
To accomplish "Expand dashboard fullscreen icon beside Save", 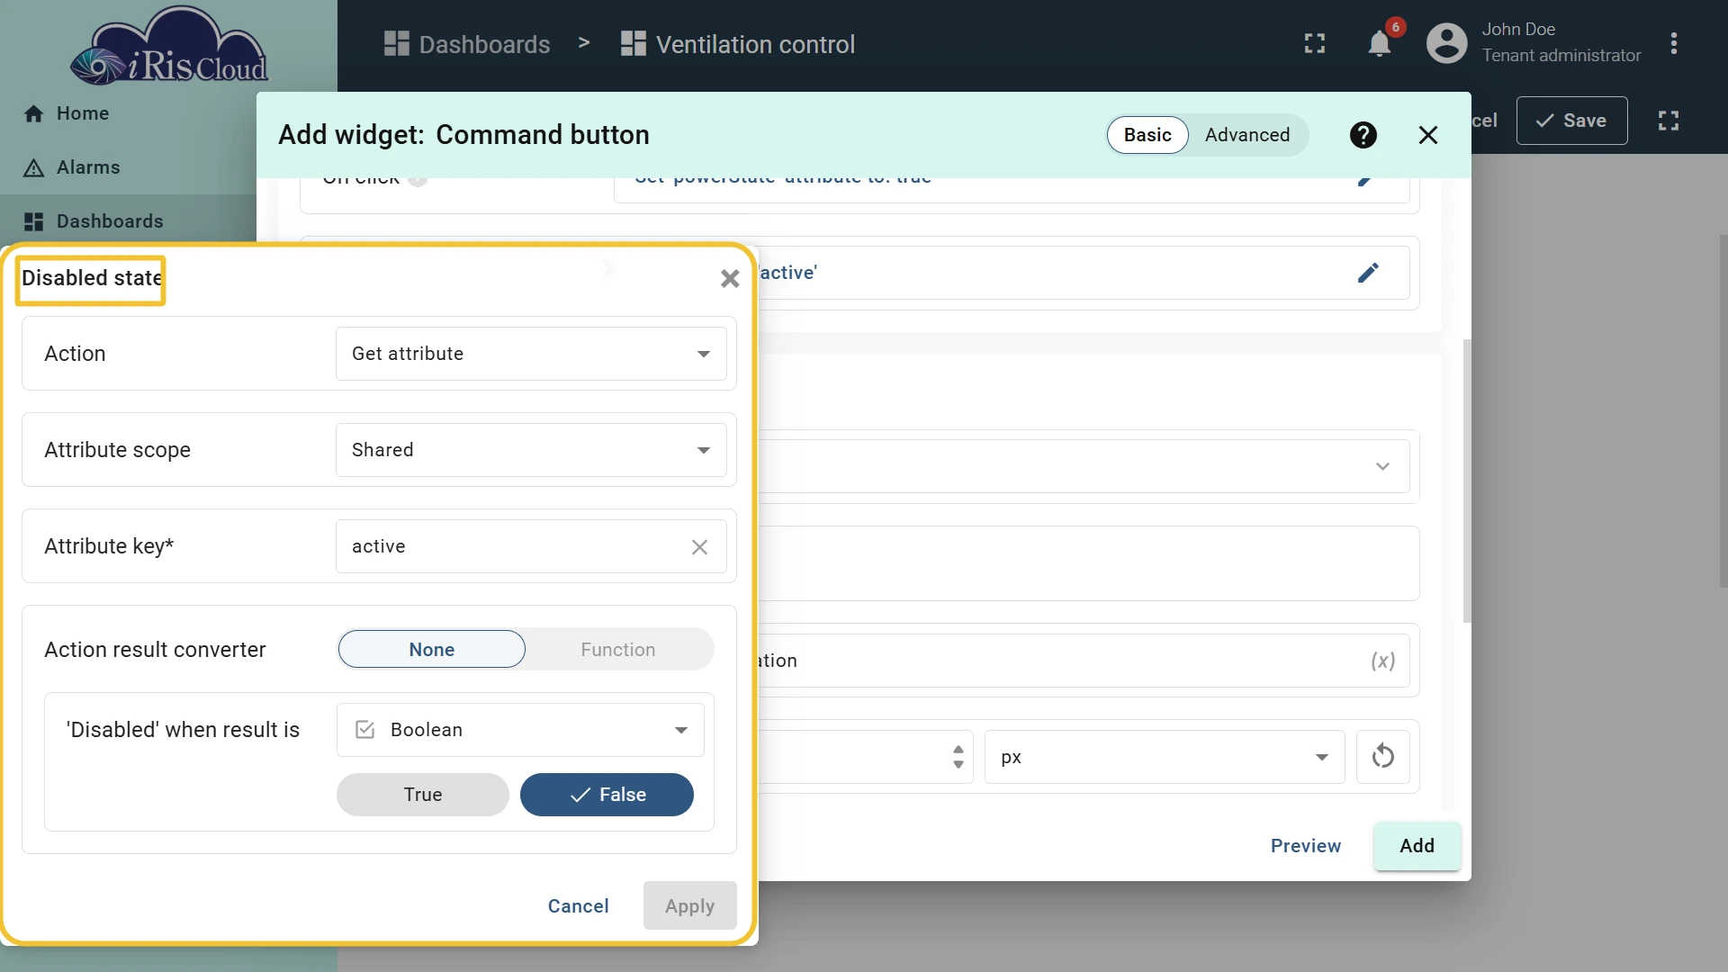I will coord(1669,121).
